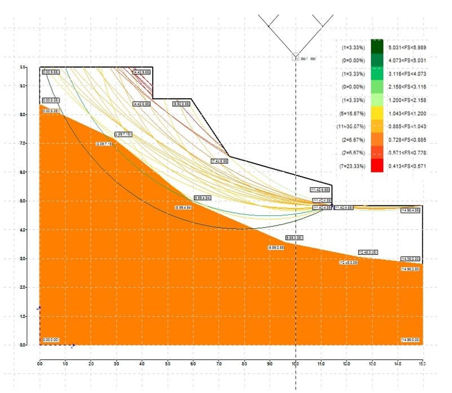
Task: Click the legend text 1.200<FS<2.158
Action: click(x=407, y=100)
